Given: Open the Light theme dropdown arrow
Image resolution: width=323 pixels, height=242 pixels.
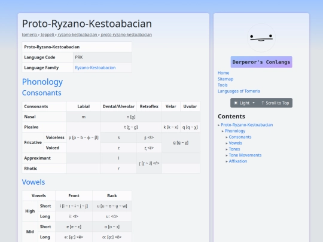Looking at the screenshot, I should 254,103.
